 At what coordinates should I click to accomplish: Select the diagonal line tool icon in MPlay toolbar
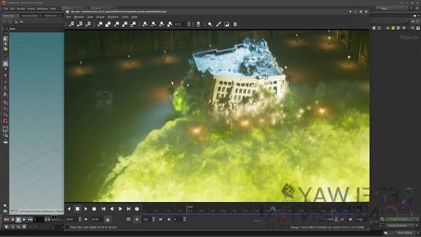[218, 24]
